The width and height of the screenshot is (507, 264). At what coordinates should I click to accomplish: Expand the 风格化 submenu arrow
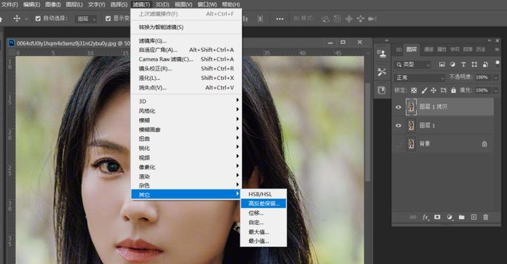click(x=237, y=110)
